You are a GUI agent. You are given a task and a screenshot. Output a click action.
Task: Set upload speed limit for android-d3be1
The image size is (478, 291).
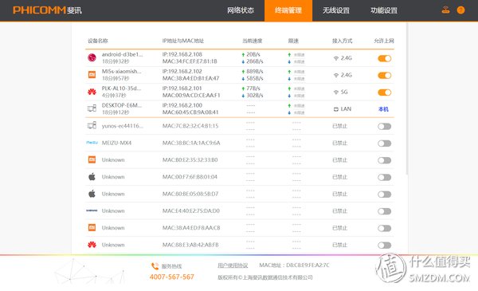click(x=299, y=55)
